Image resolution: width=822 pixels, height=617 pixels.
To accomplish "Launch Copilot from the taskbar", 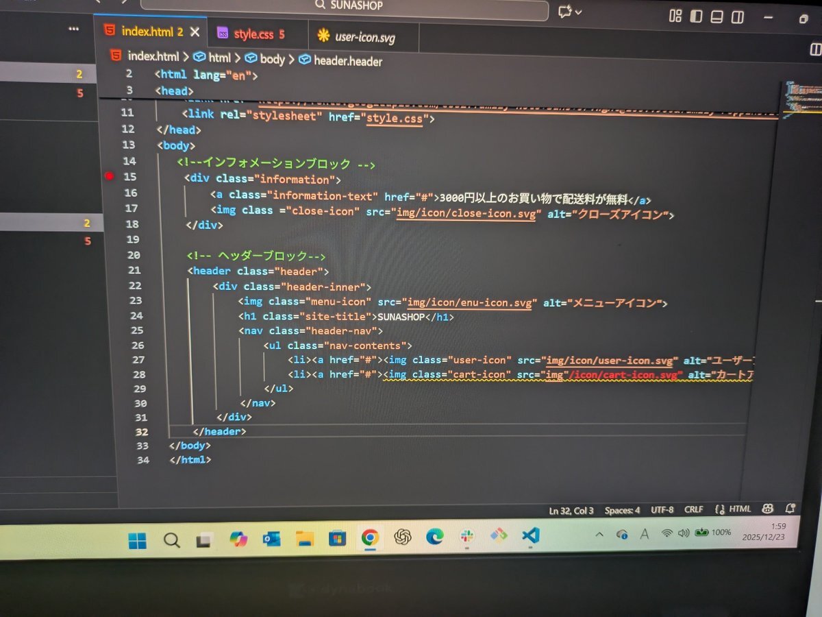I will [x=238, y=540].
